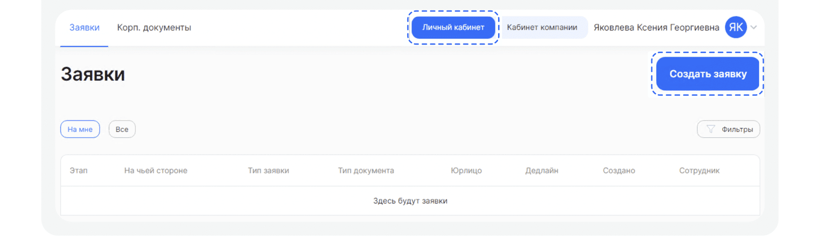The image size is (820, 248).
Task: Open the filter funnel icon
Action: tap(710, 129)
